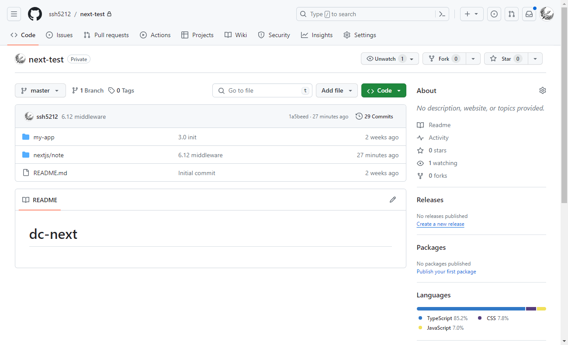
Task: Edit repository details with About gear icon
Action: (543, 90)
